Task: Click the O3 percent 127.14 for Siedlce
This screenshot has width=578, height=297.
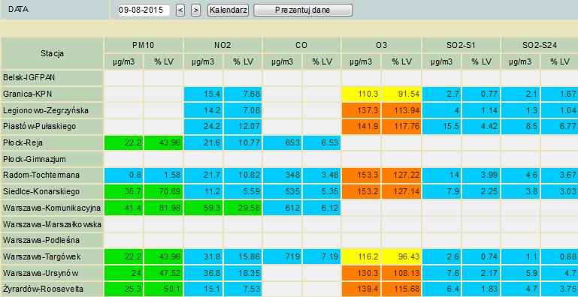Action: [401, 191]
